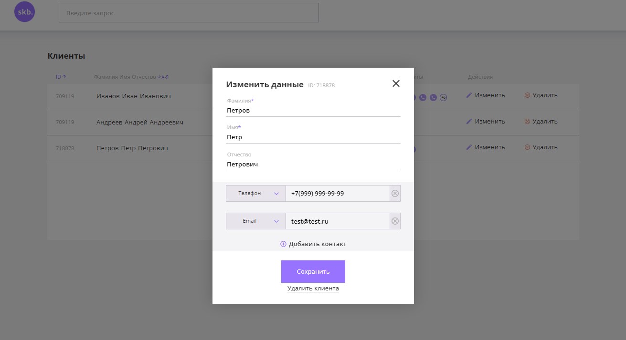Screen dimensions: 626x340
Task: Click Удалить text for Иванов Иван Иванович
Action: click(545, 95)
